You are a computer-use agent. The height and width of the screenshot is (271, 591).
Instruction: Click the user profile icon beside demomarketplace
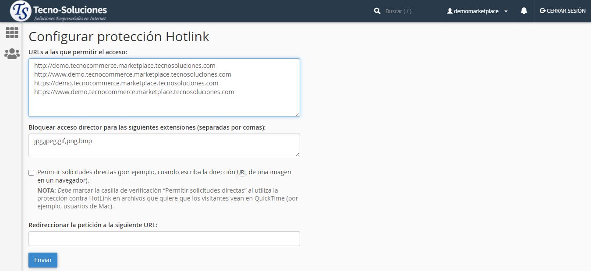click(449, 11)
